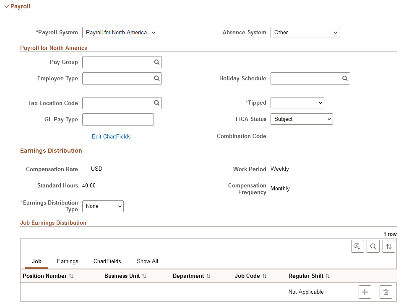Screen dimensions: 401x305
Task: Switch to the Earnings tab
Action: pyautogui.click(x=68, y=261)
